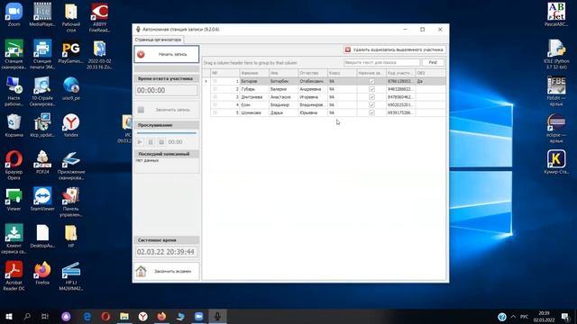Click the Имя column header
Screen dimensions: 577x324
283,73
